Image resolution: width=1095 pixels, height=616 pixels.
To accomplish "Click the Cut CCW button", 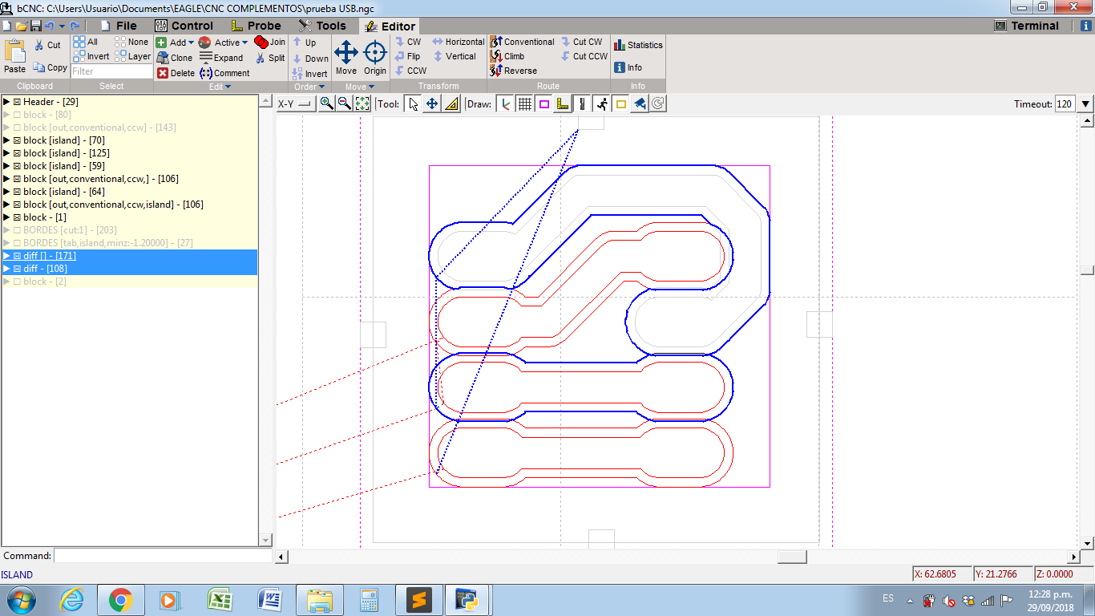I will [584, 56].
